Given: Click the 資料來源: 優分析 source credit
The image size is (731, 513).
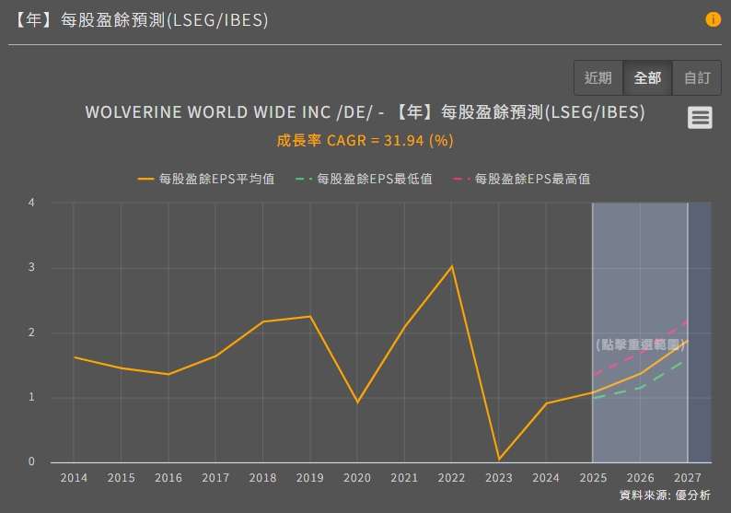Looking at the screenshot, I should coord(666,496).
